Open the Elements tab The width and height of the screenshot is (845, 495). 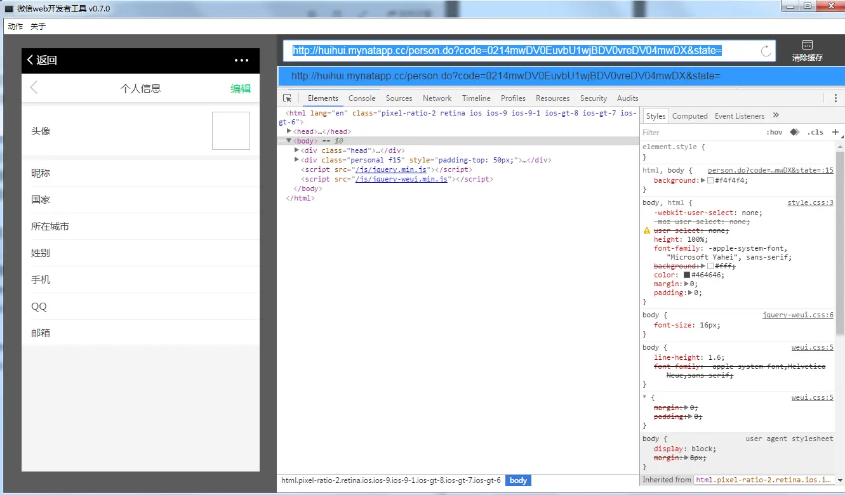[x=323, y=98]
